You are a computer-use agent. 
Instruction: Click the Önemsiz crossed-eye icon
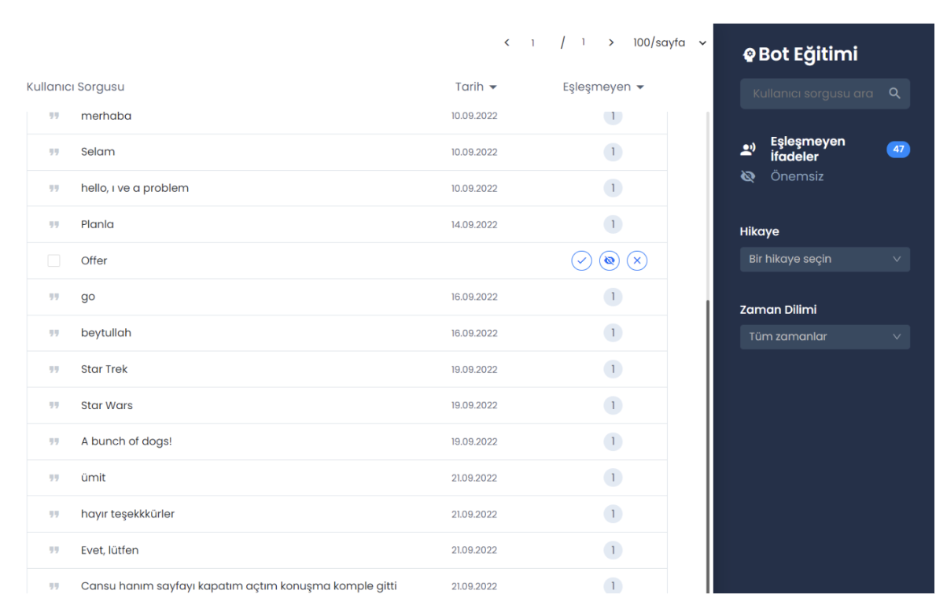tap(748, 176)
